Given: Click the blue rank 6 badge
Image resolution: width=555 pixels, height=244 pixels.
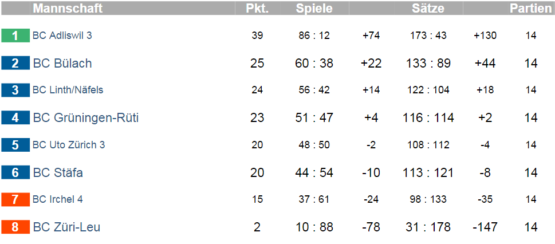Looking at the screenshot, I should click(15, 172).
